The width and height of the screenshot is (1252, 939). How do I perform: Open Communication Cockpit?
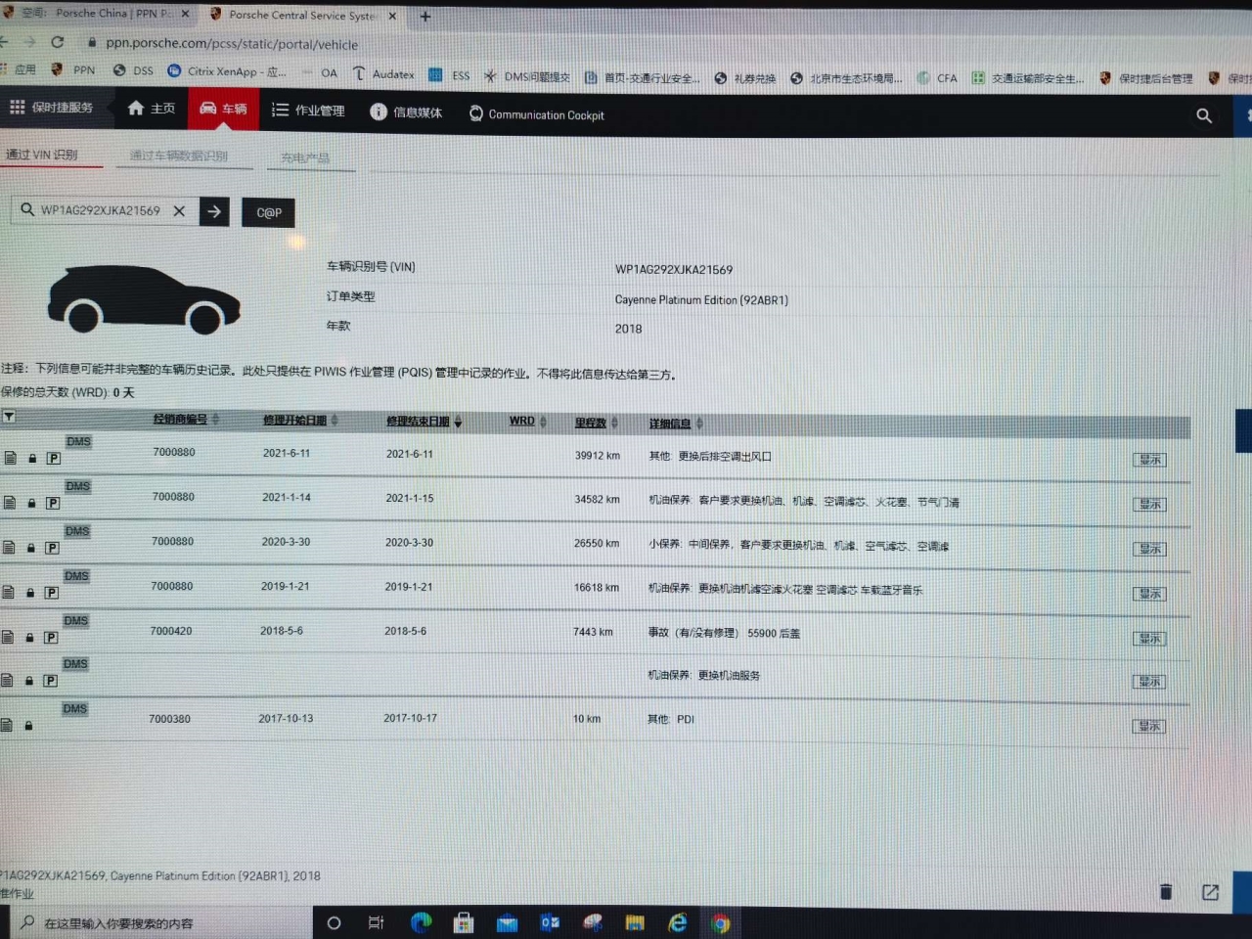coord(537,114)
